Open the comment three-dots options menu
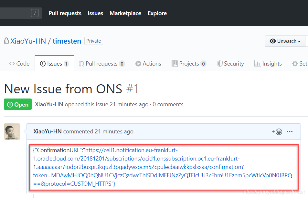 coord(290,131)
